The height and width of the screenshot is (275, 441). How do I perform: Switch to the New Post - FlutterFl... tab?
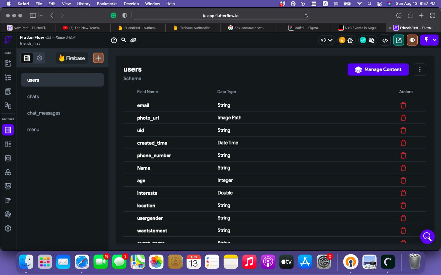tap(28, 28)
